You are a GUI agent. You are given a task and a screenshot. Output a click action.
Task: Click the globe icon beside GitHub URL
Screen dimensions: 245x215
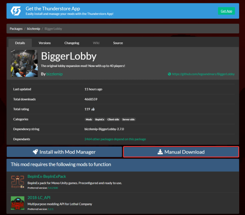coord(169,74)
